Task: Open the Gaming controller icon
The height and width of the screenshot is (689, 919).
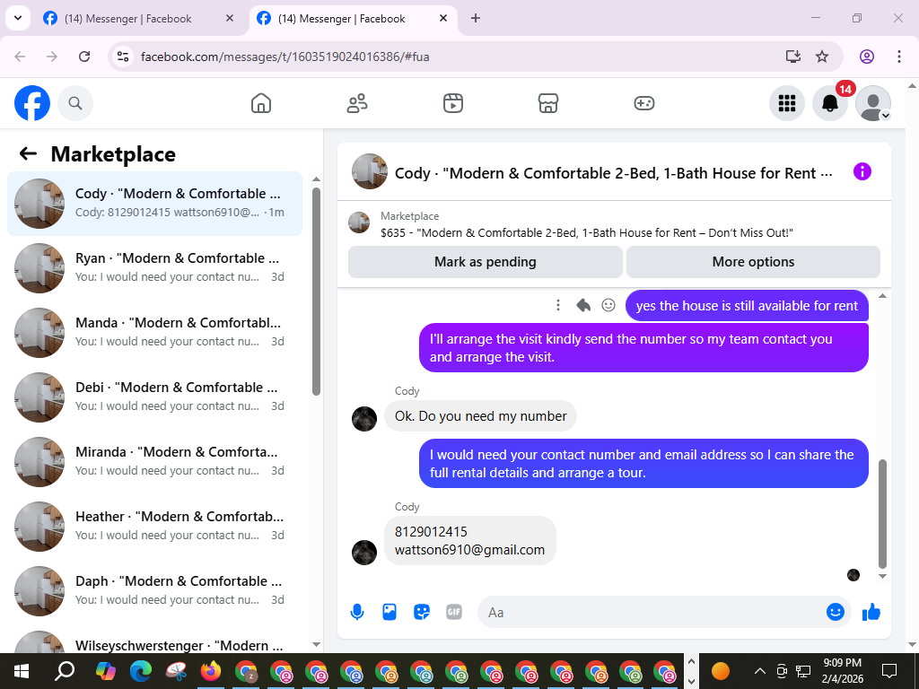Action: (644, 104)
